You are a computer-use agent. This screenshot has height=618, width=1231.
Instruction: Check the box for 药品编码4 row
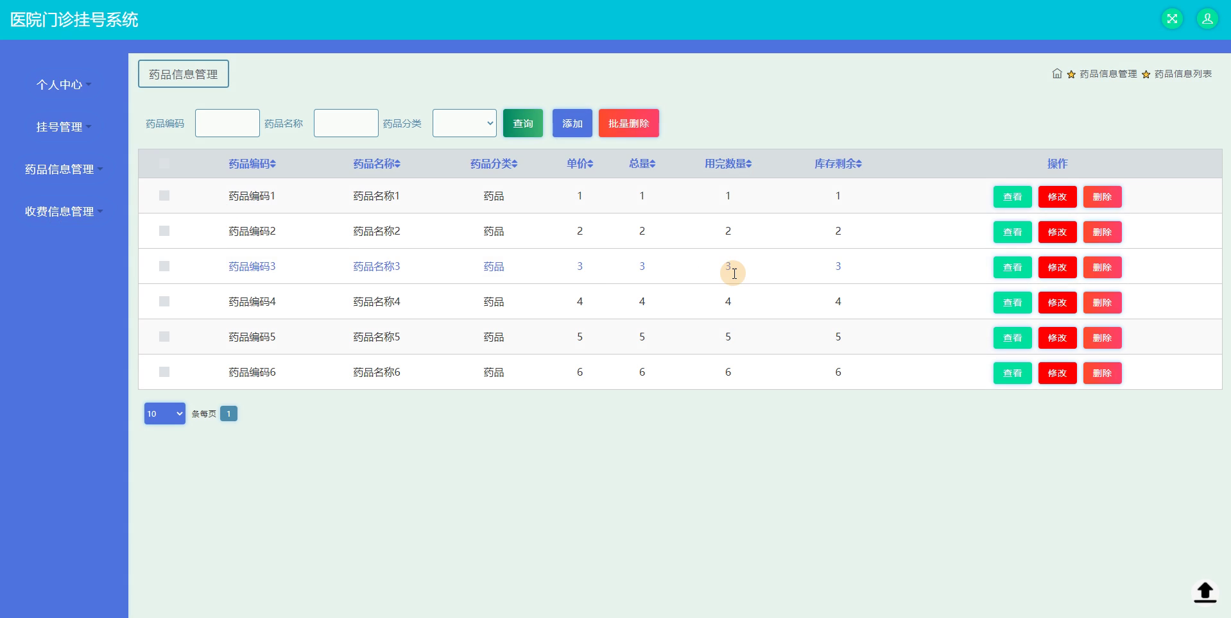[x=164, y=301]
